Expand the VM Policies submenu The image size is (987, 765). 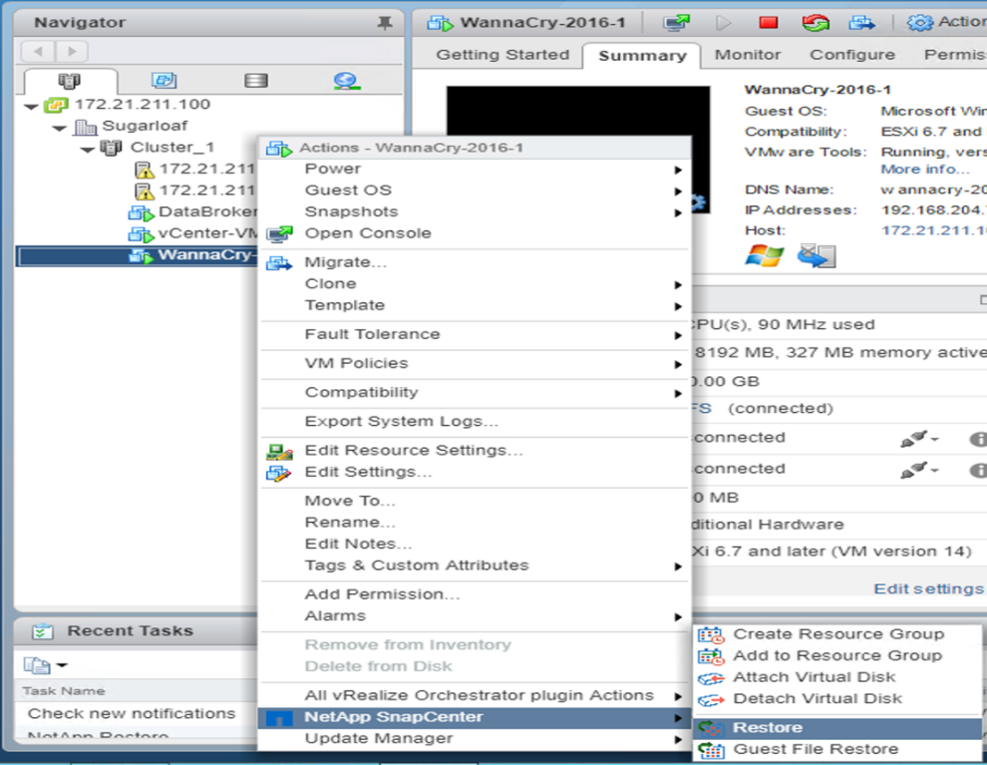click(x=476, y=363)
